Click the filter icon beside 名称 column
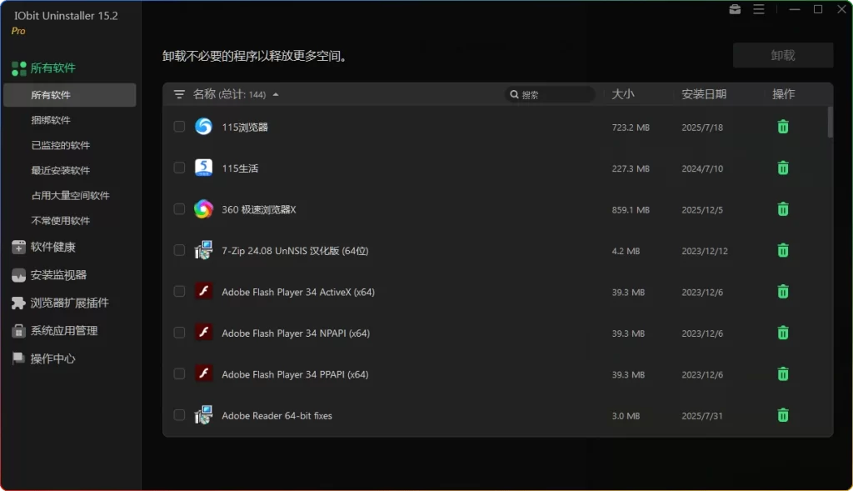 click(x=178, y=94)
